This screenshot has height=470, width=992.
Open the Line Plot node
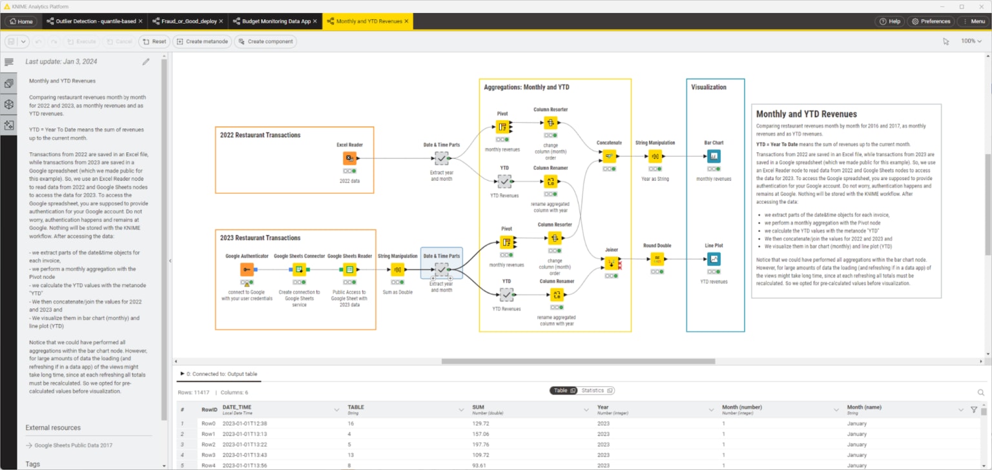click(714, 259)
